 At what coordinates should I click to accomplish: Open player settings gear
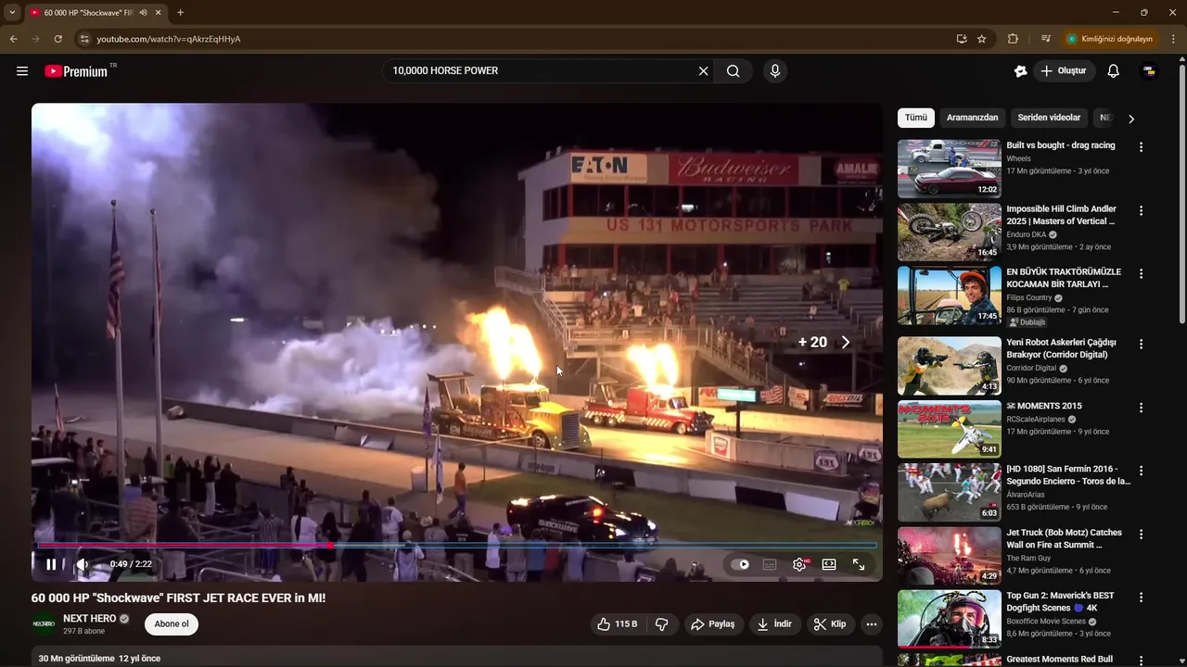click(x=799, y=564)
